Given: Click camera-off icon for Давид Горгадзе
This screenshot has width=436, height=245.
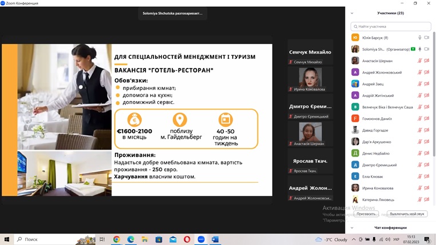Looking at the screenshot, I should point(427,130).
